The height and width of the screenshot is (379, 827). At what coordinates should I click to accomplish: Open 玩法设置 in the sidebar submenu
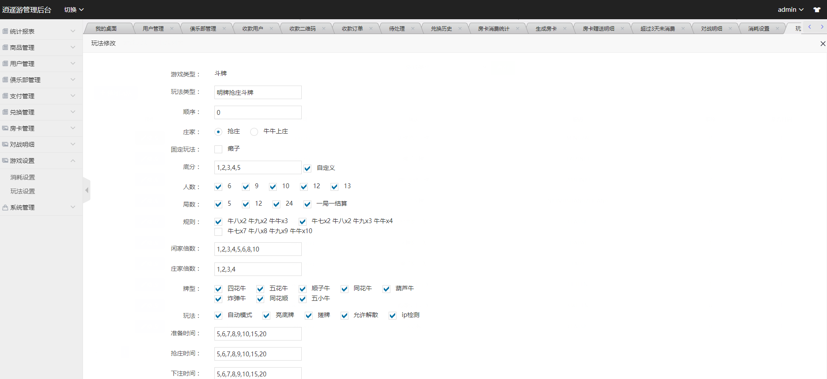point(23,191)
